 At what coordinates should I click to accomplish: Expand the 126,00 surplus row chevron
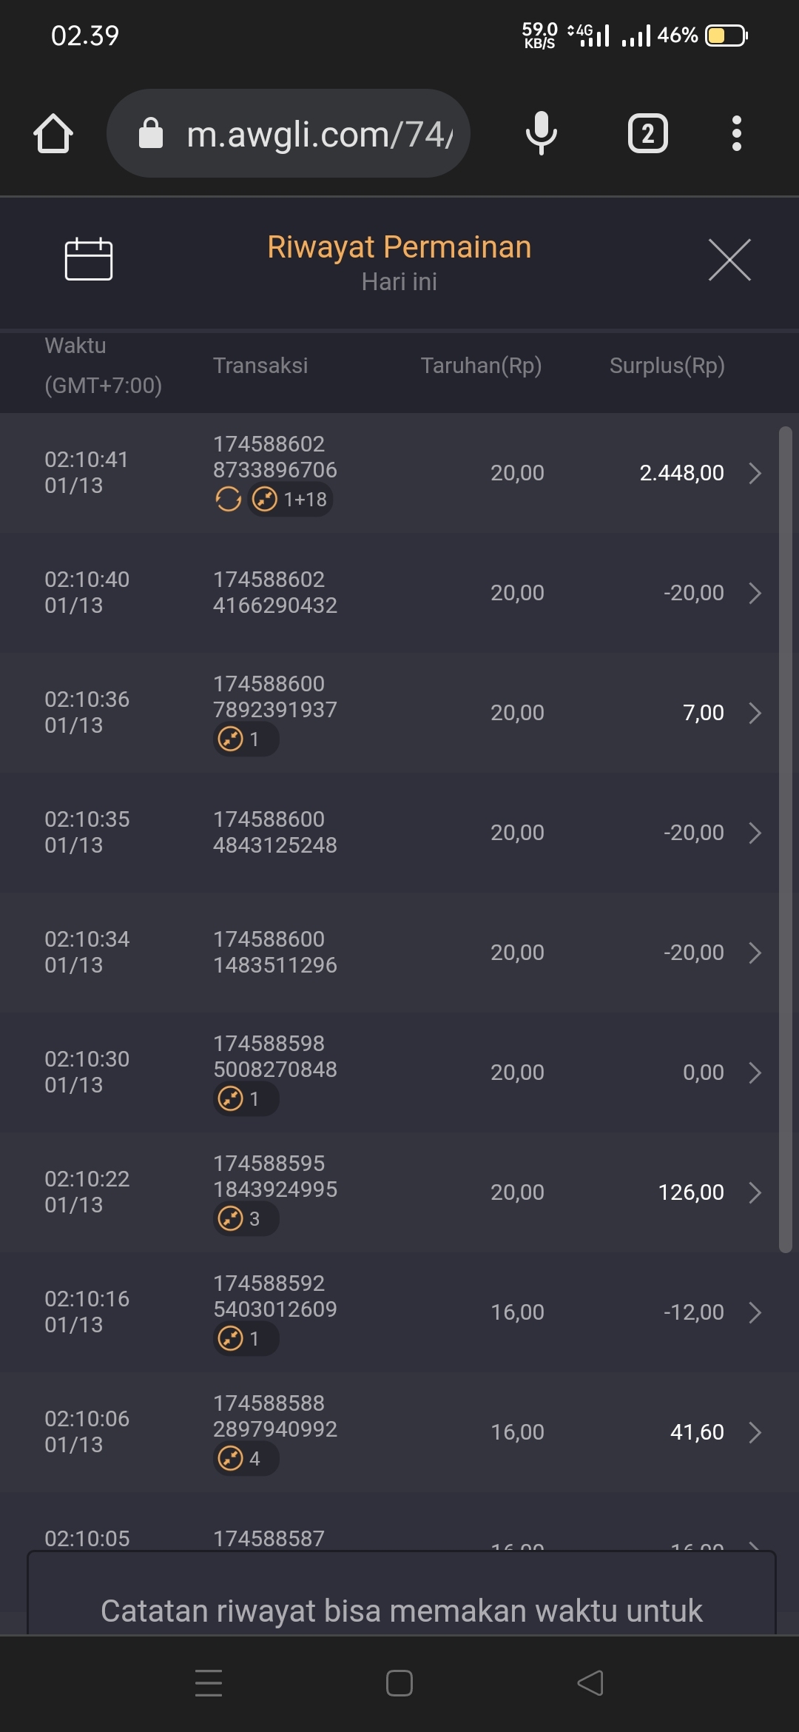click(x=755, y=1192)
